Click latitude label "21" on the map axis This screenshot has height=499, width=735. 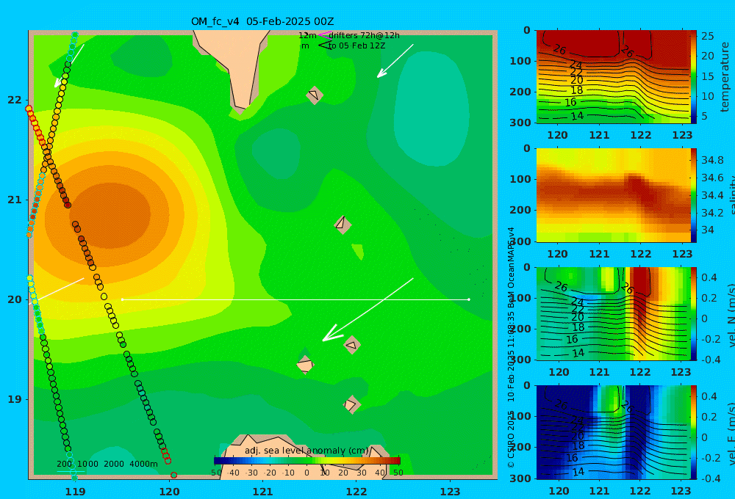pyautogui.click(x=15, y=200)
